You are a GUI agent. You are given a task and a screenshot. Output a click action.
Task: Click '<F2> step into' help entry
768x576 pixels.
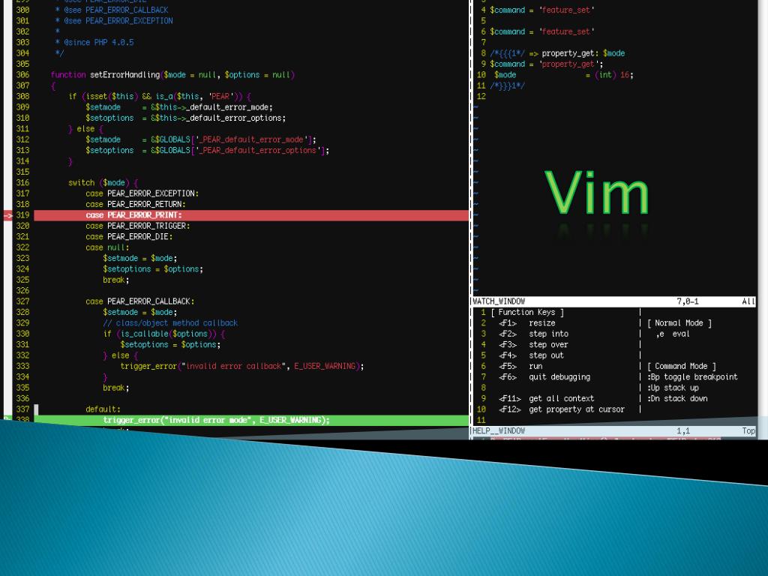[533, 334]
